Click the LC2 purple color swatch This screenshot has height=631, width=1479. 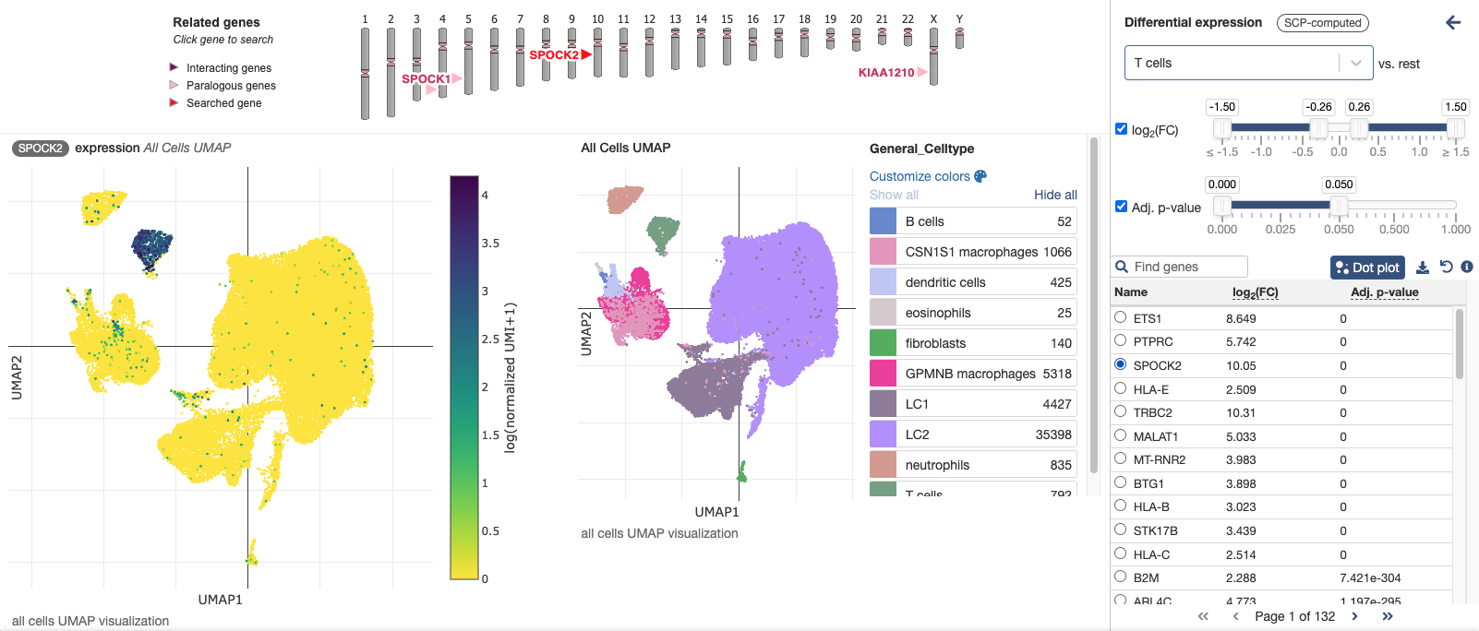click(884, 435)
